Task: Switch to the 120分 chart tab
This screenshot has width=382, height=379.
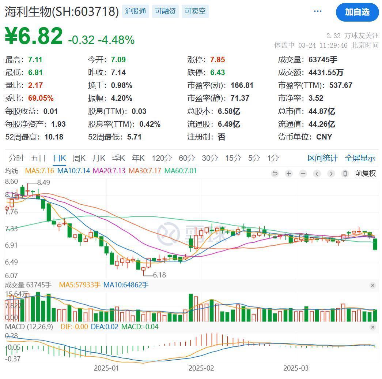Action: click(162, 158)
